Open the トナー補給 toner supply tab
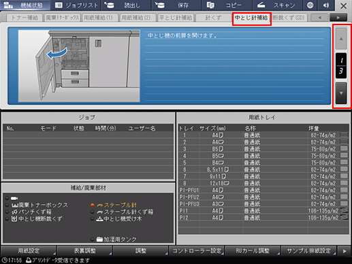This screenshot has height=264, width=352. pyautogui.click(x=25, y=18)
